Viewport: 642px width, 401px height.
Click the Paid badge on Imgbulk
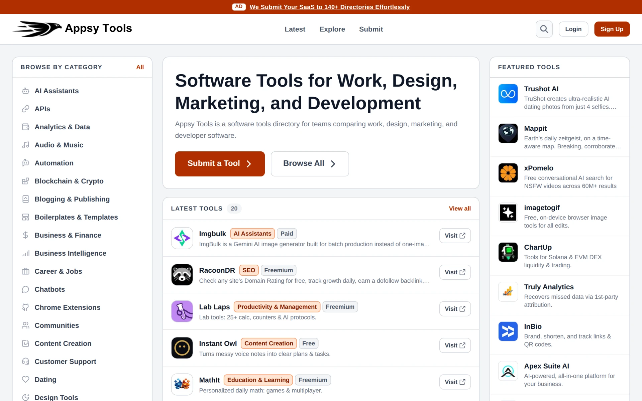pos(287,234)
